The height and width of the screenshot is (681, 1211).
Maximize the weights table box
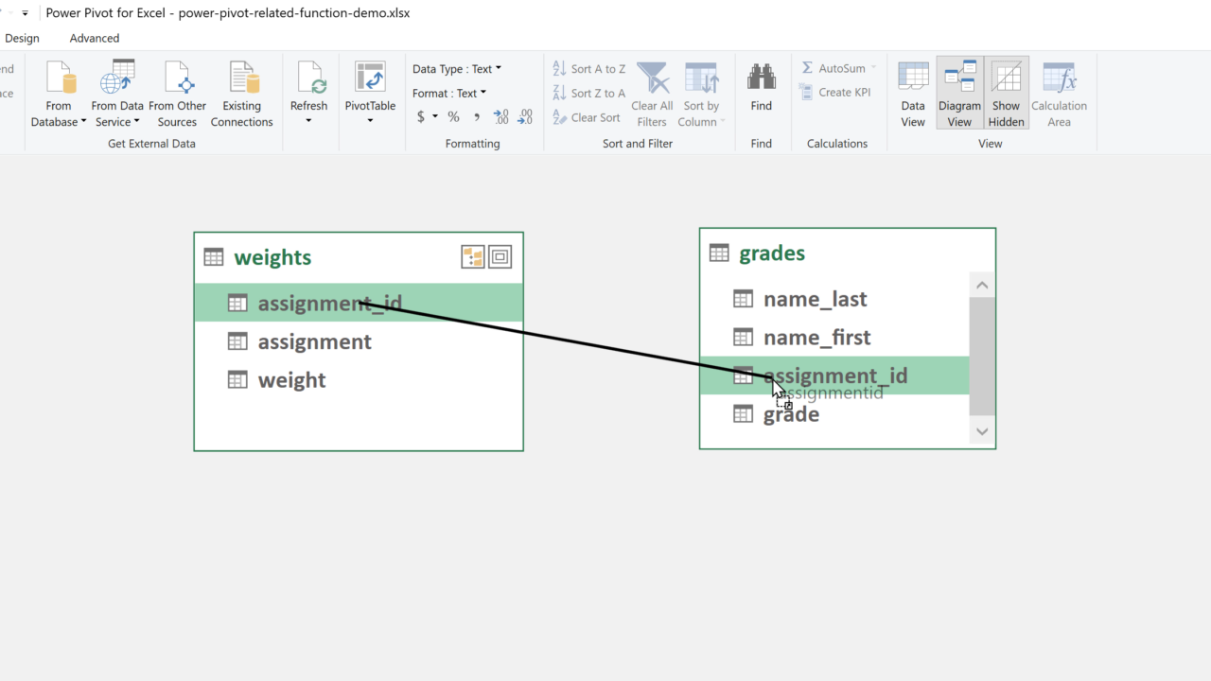(500, 257)
